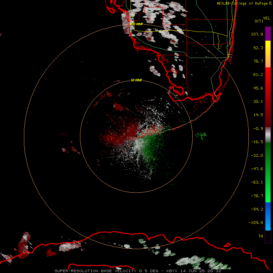Click the -32.0 legend value
The height and width of the screenshot is (273, 273).
click(x=257, y=156)
